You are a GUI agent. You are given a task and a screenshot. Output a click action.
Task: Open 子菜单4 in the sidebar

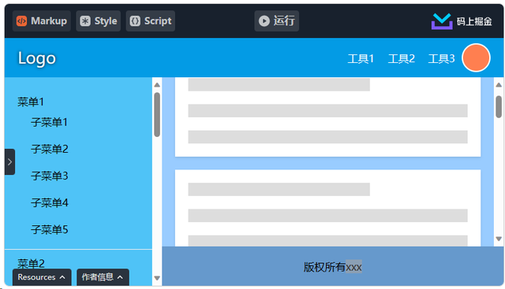coord(49,202)
